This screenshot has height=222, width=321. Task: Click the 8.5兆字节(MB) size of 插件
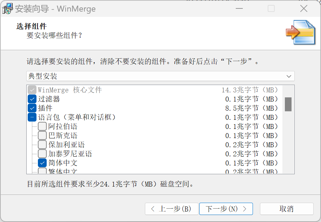[x=252, y=108]
